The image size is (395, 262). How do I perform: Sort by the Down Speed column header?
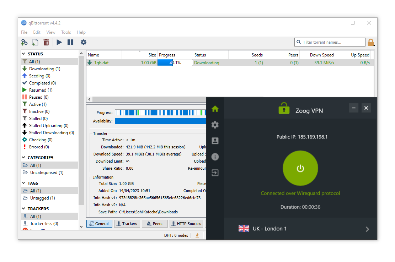[317, 55]
